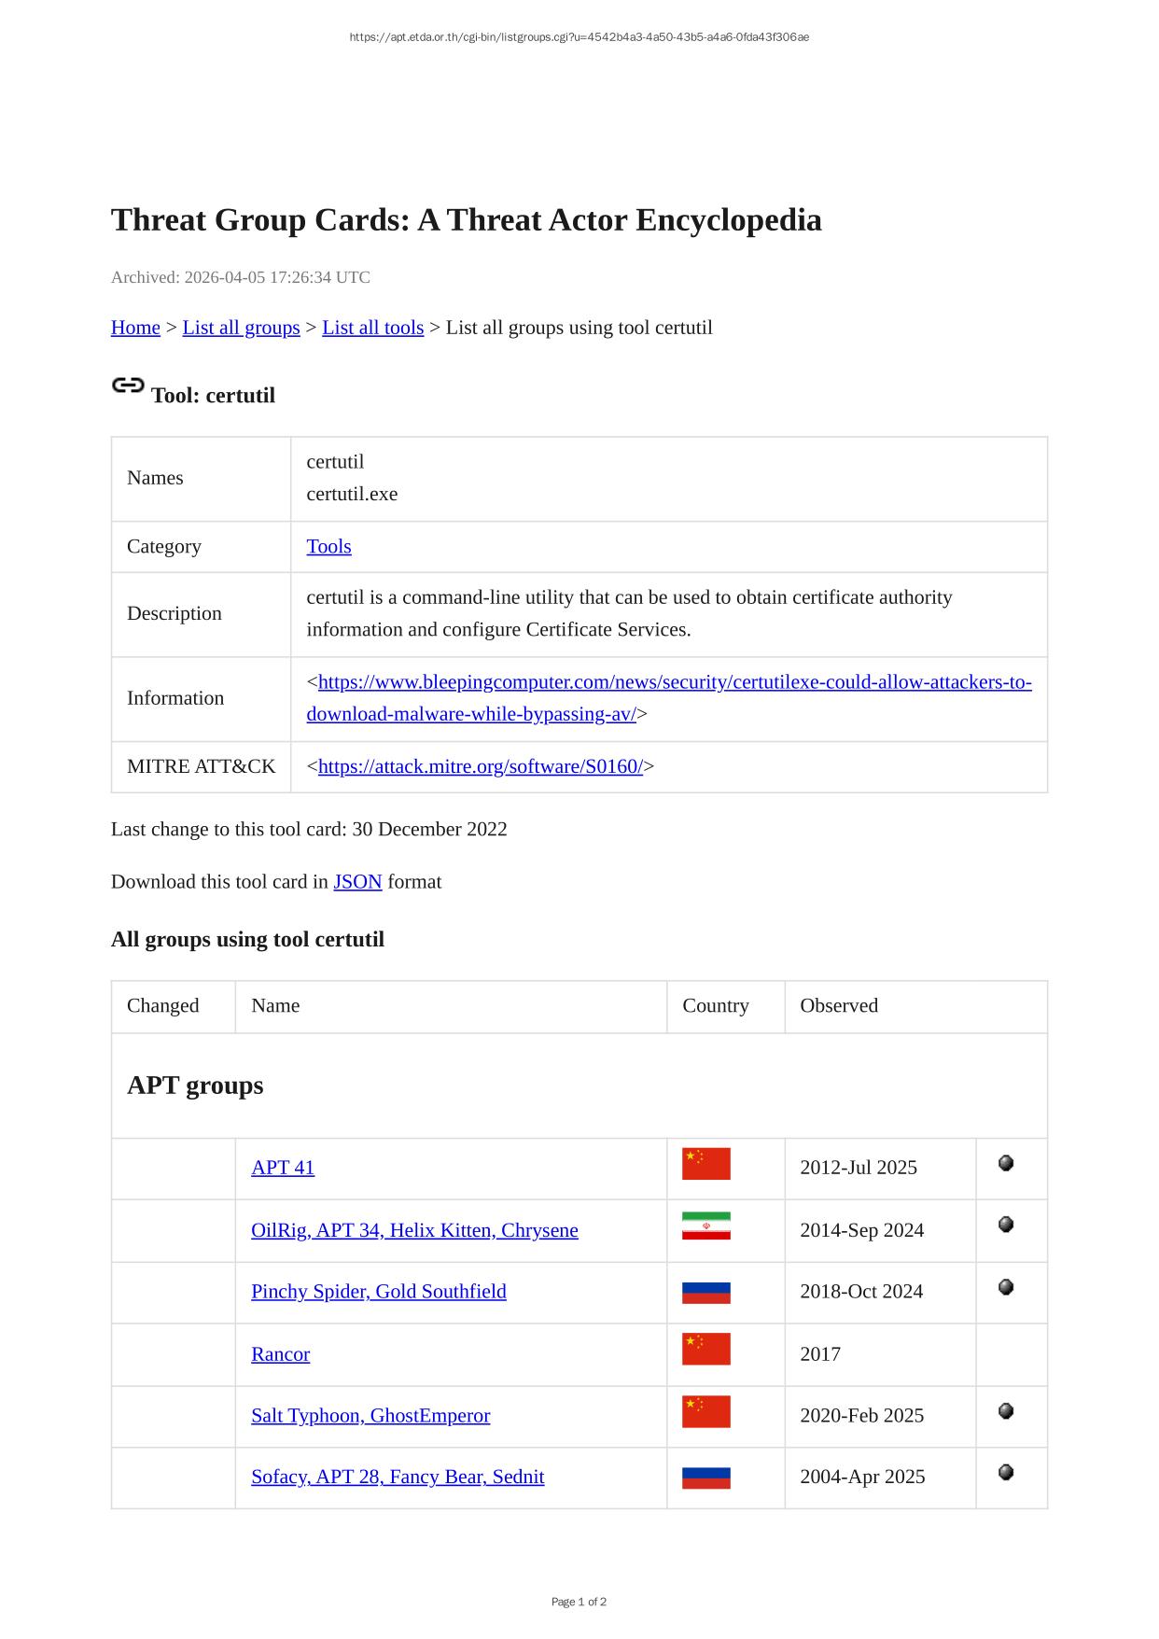Click the activity dot in OilRig row
Viewport: 1159px width, 1639px height.
tap(1006, 1225)
